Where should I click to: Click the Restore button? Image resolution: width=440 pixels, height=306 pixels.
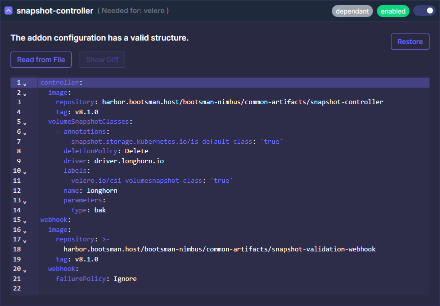tap(410, 42)
